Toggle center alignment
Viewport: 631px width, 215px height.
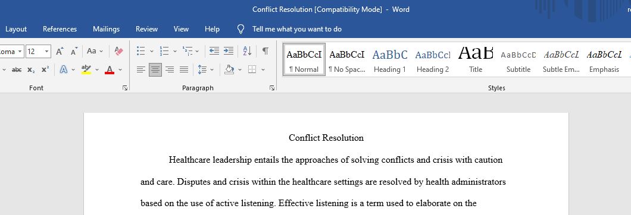155,69
